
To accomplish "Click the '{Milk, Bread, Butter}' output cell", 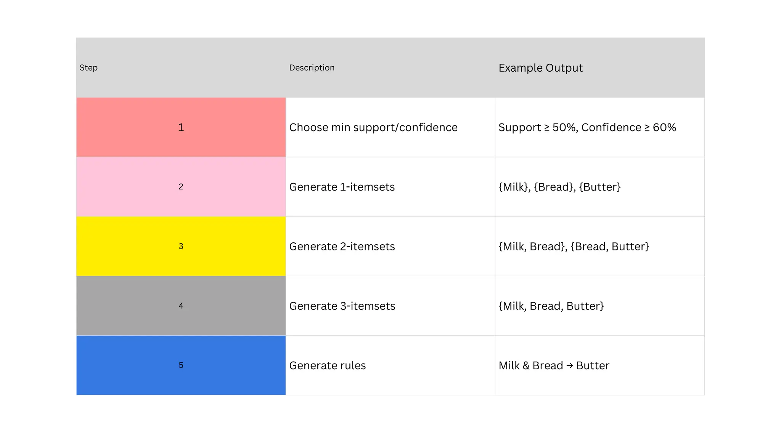I will point(551,306).
